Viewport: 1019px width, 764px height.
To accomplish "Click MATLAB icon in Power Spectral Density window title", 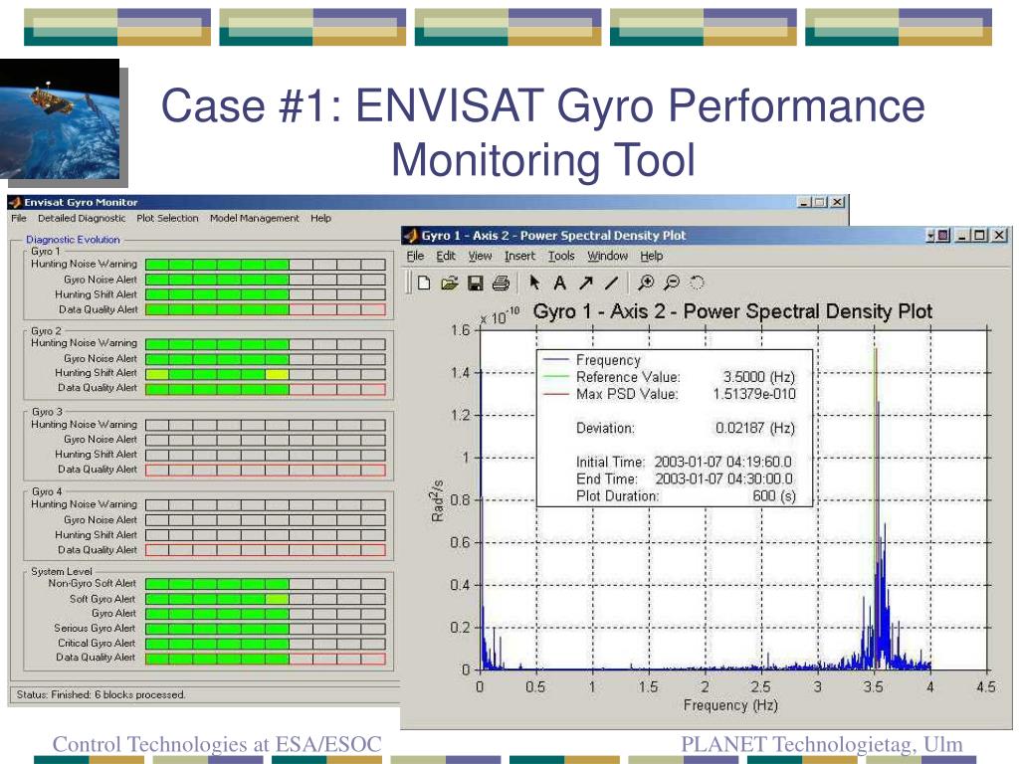I will click(x=410, y=235).
